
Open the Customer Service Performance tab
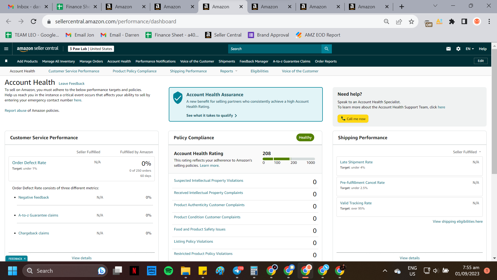(74, 71)
